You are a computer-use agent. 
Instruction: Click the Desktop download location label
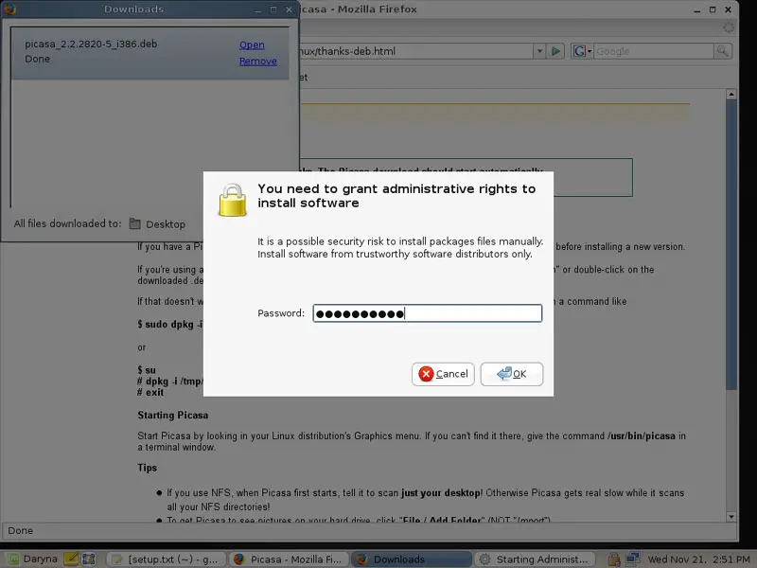pyautogui.click(x=166, y=224)
